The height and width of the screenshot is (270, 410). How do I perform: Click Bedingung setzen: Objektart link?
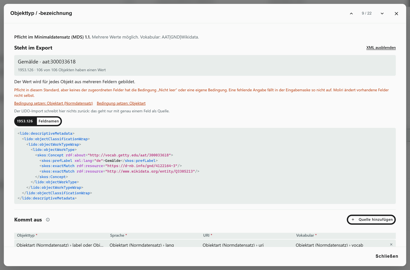pyautogui.click(x=121, y=103)
